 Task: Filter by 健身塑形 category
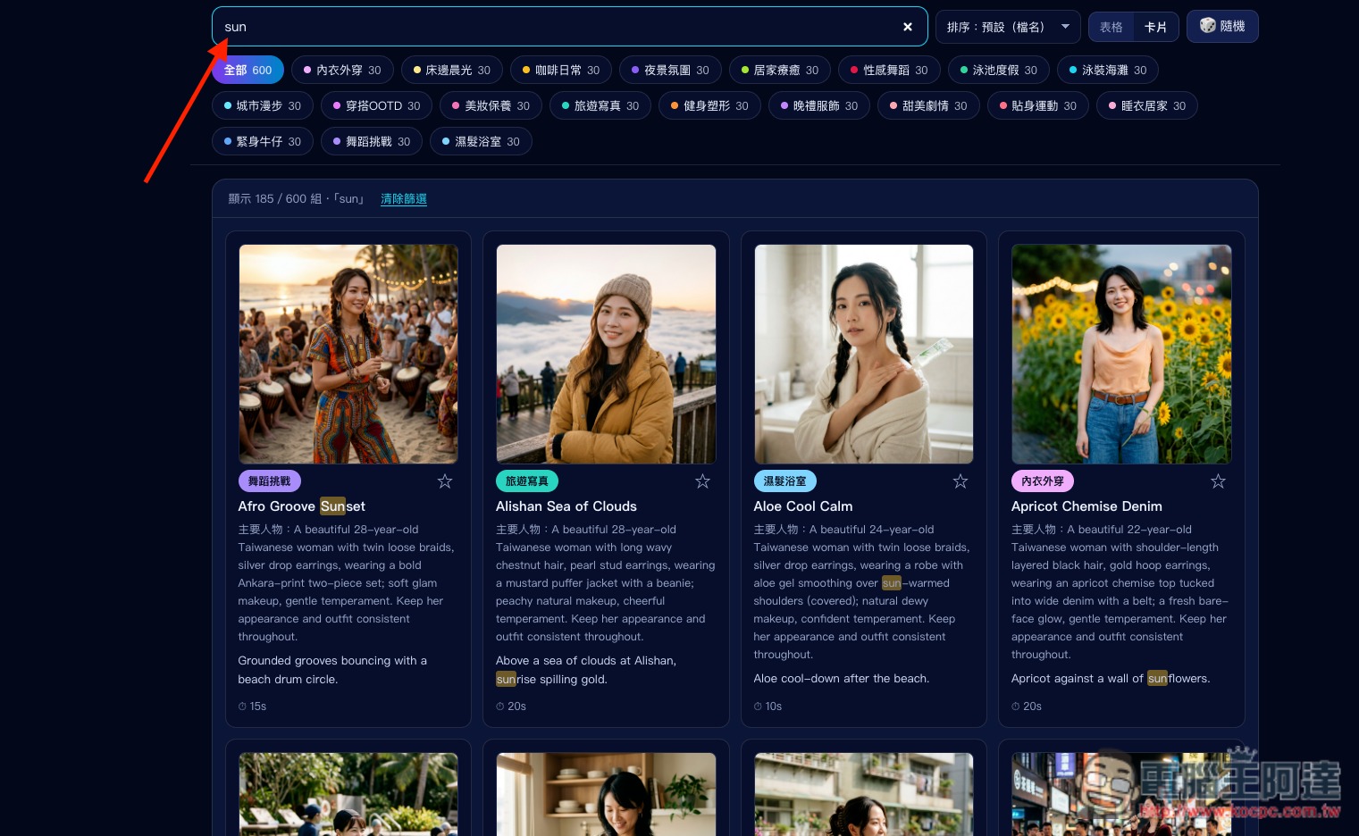pyautogui.click(x=709, y=105)
